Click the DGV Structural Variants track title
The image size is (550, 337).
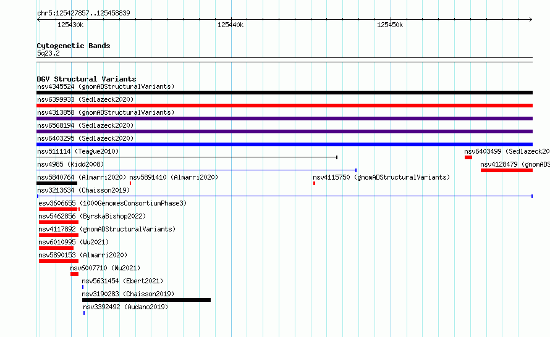click(87, 79)
